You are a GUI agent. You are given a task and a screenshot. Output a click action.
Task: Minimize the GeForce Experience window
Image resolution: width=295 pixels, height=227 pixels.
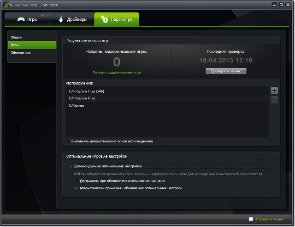275,5
